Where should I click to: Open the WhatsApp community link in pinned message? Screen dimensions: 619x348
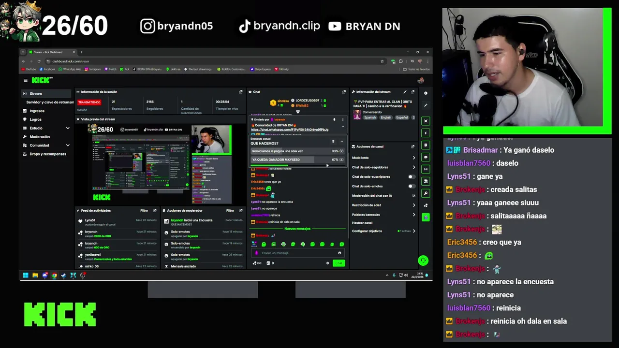click(289, 130)
